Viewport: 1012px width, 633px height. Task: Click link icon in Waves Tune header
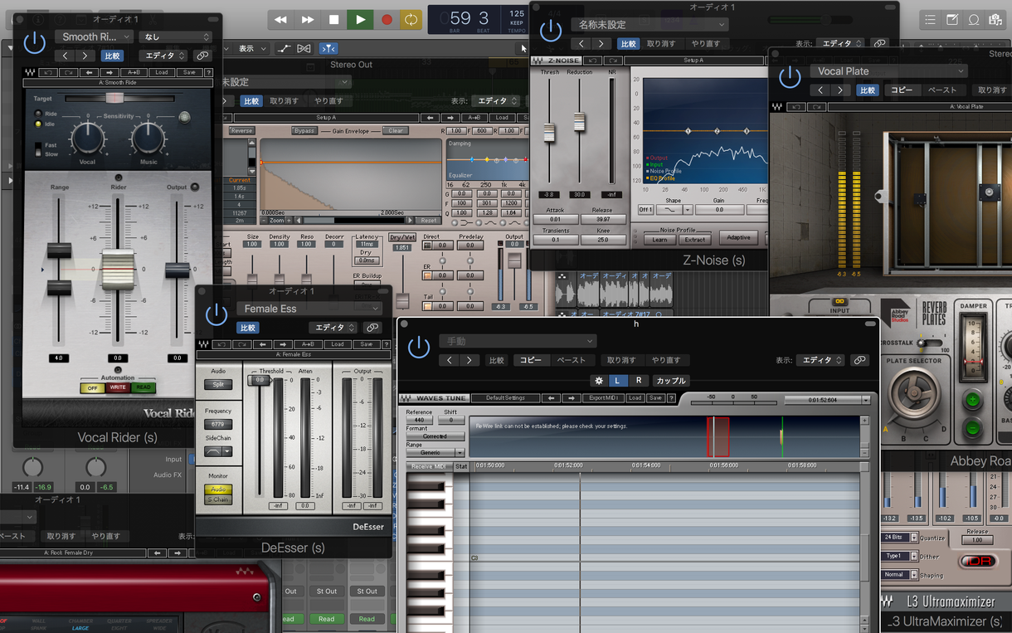(x=859, y=360)
